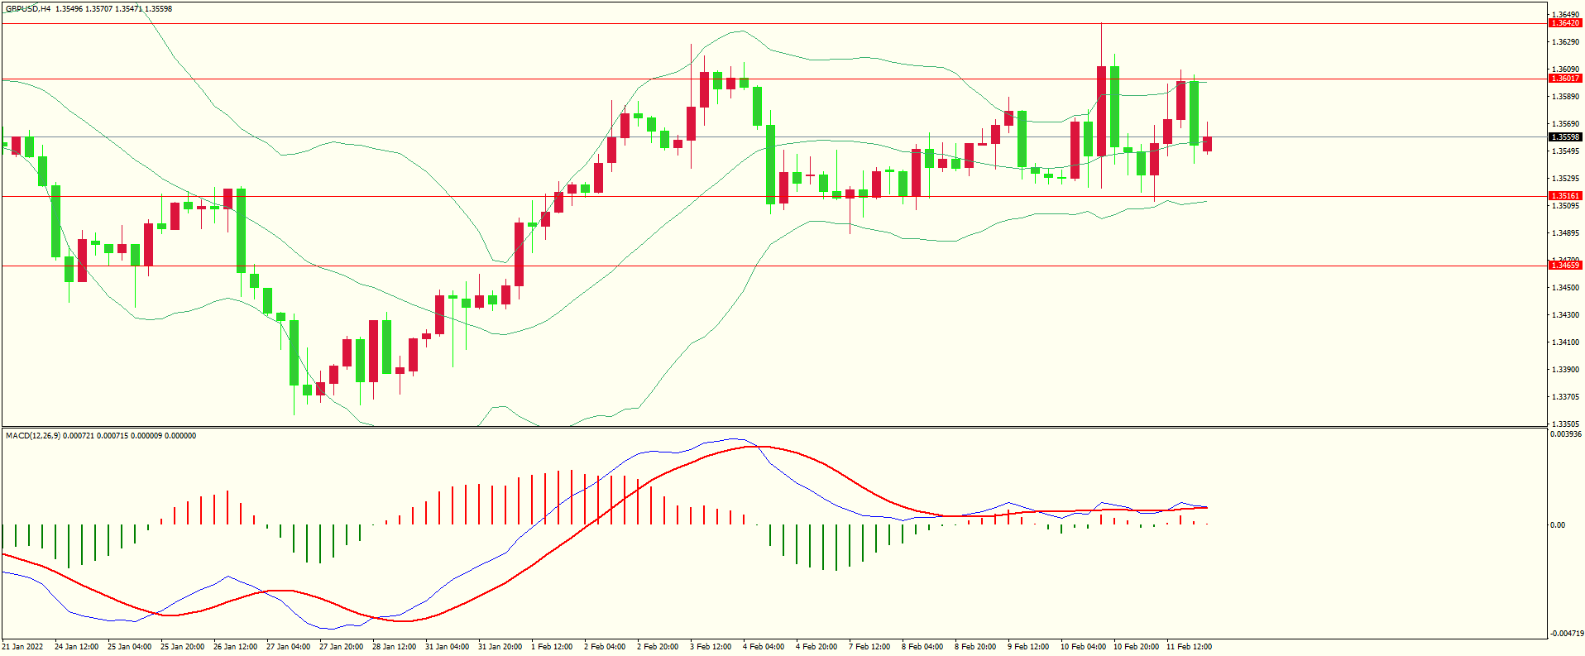Select the red 1.36420 price level tag
Image resolution: width=1585 pixels, height=656 pixels.
tap(1564, 23)
